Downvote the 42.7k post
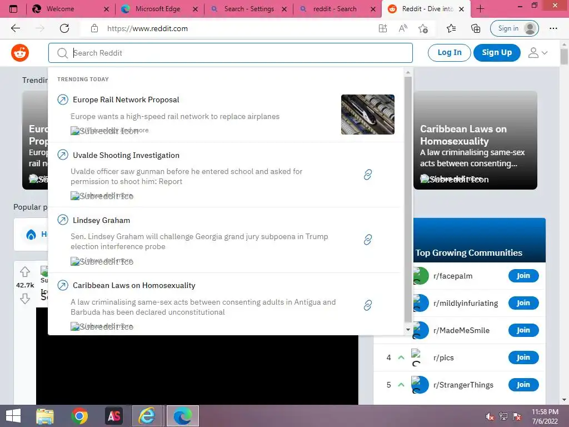This screenshot has width=569, height=427. point(25,299)
